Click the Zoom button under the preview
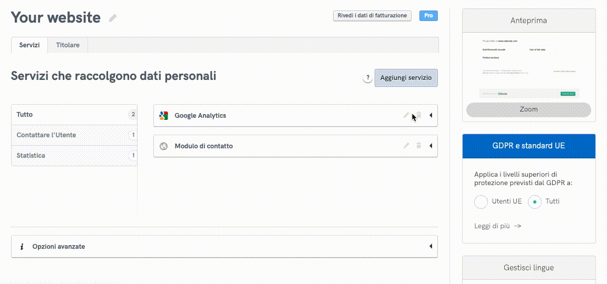The width and height of the screenshot is (607, 284). click(x=528, y=109)
